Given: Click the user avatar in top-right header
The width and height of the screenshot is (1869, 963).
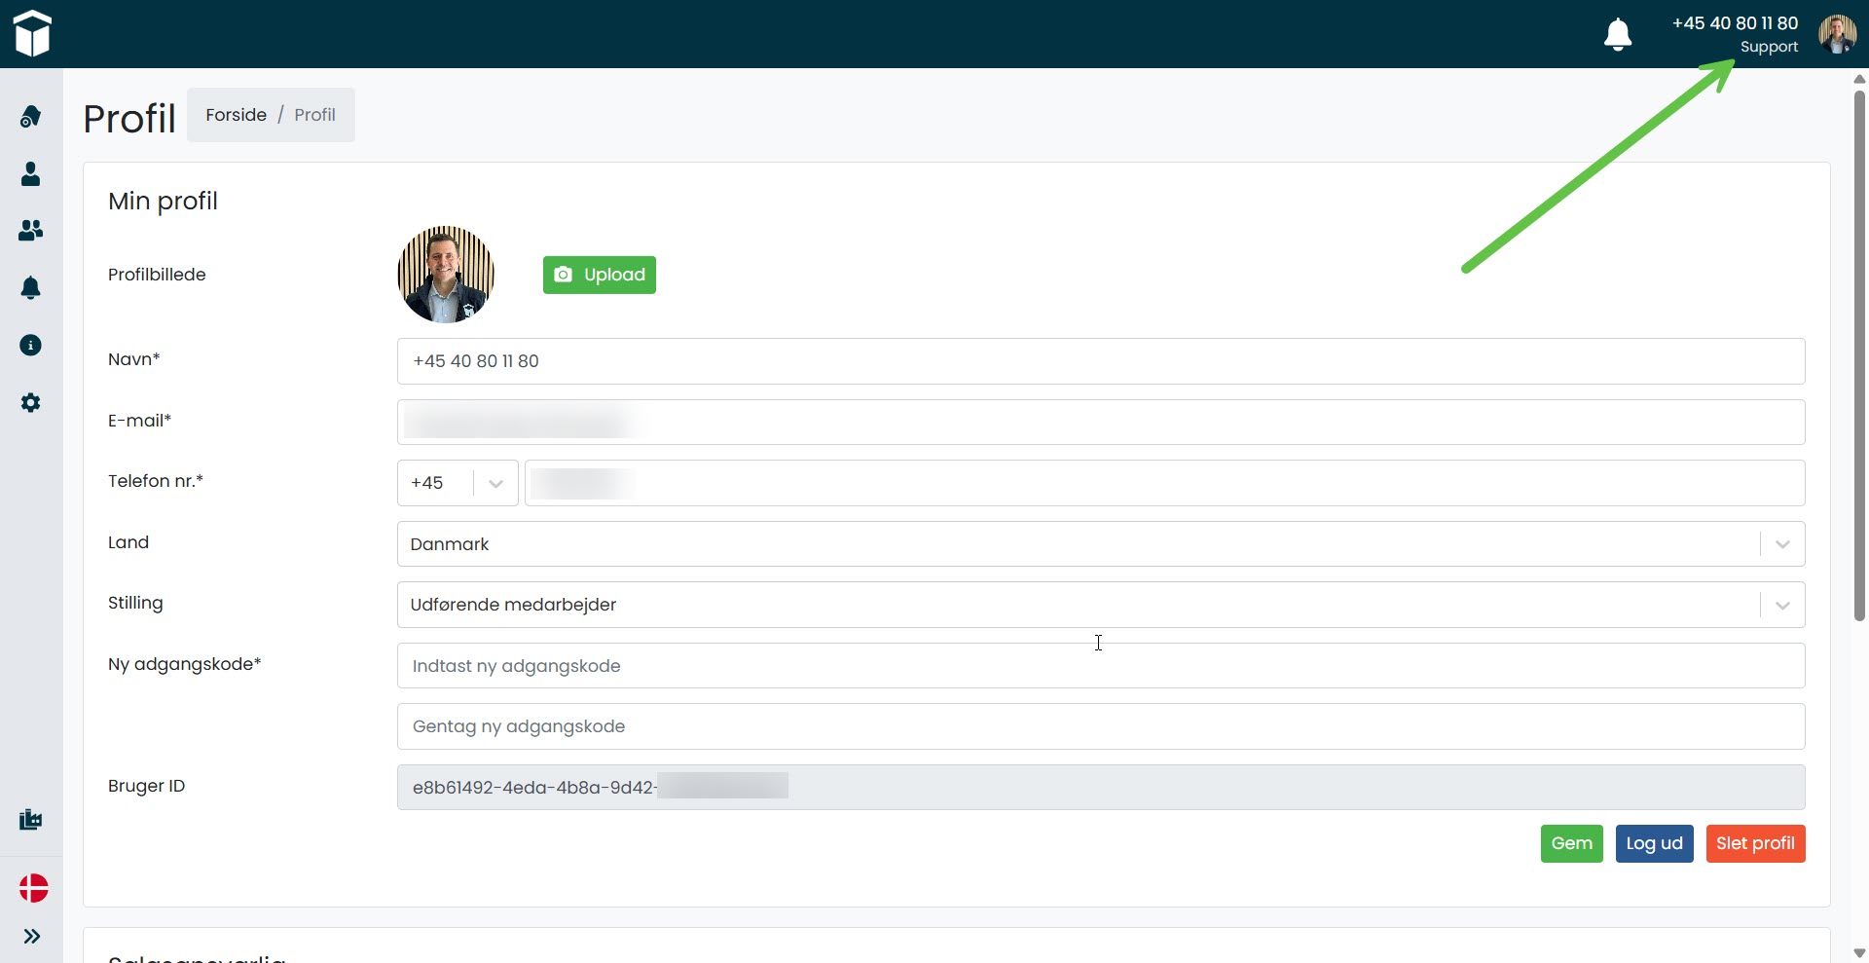Looking at the screenshot, I should click(1837, 34).
